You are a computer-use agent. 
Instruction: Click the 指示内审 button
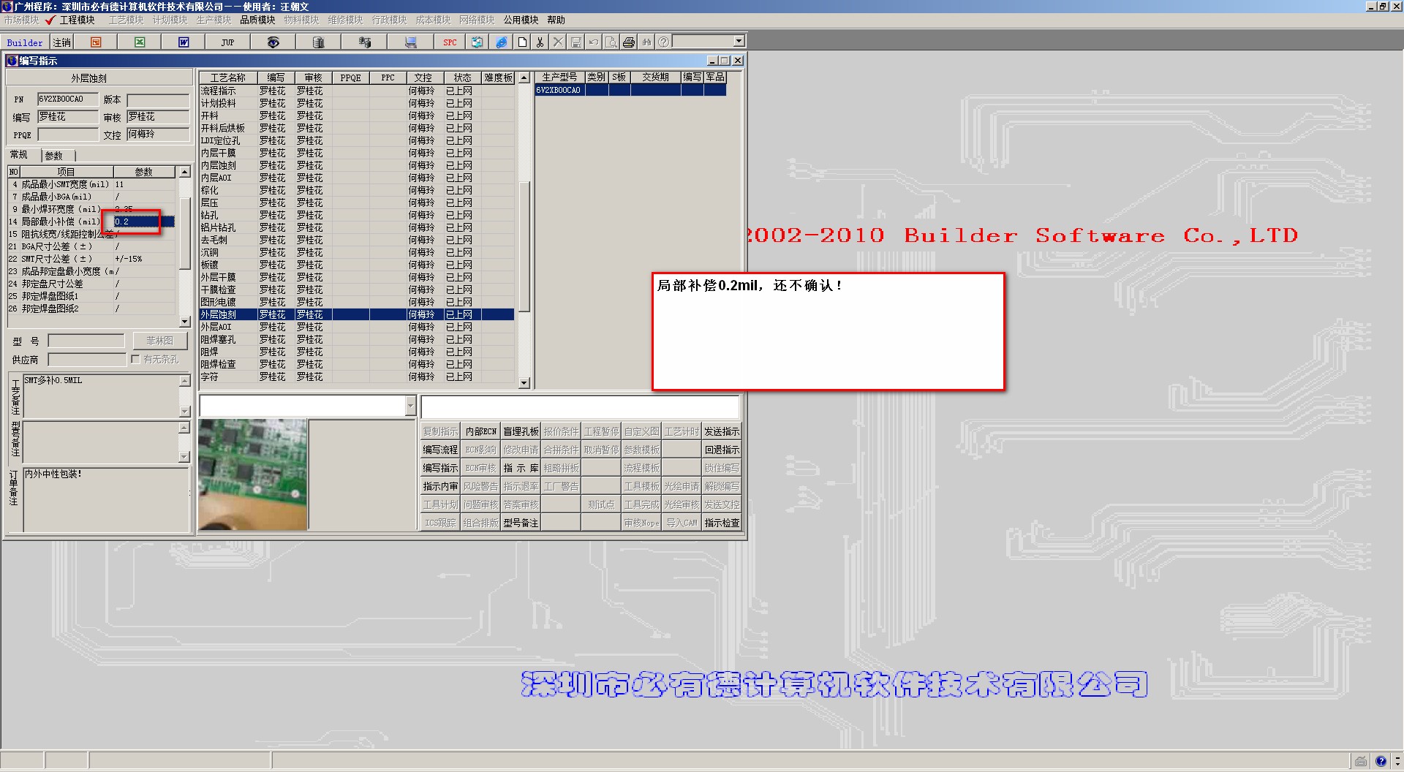pyautogui.click(x=440, y=486)
